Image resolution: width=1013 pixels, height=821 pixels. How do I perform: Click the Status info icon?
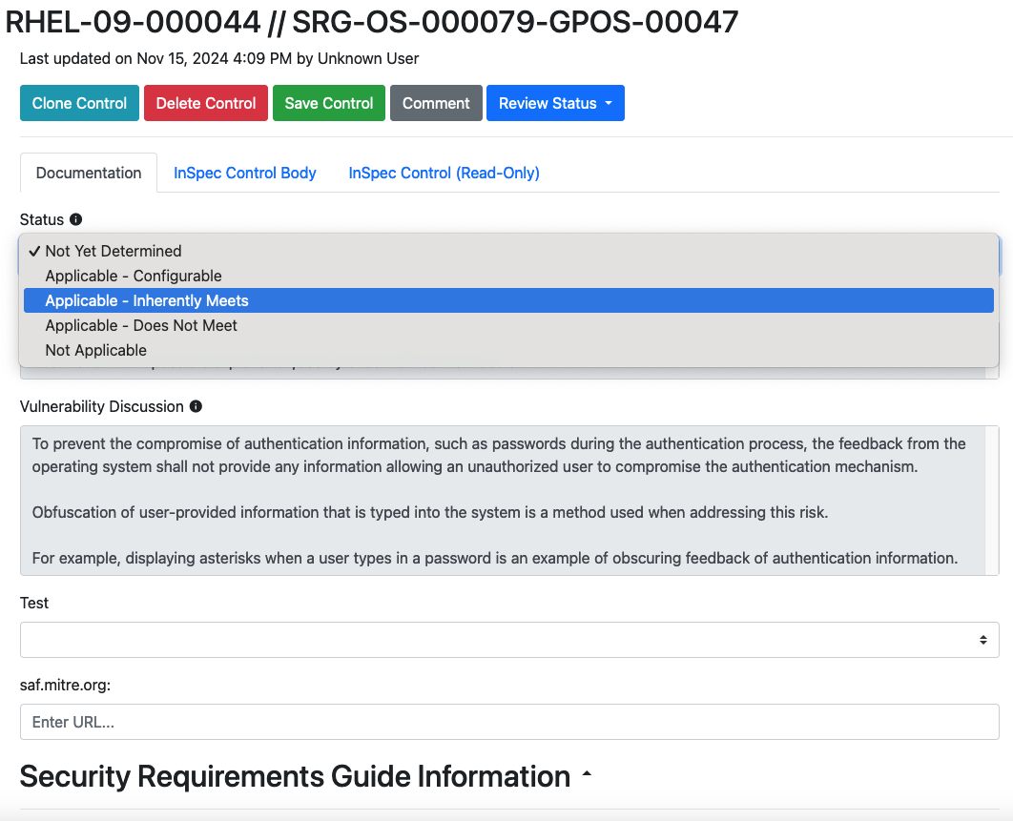coord(76,219)
